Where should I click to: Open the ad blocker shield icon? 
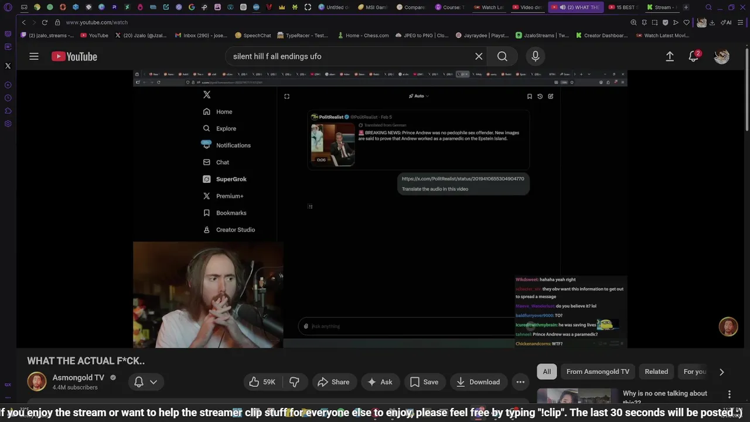[x=665, y=22]
